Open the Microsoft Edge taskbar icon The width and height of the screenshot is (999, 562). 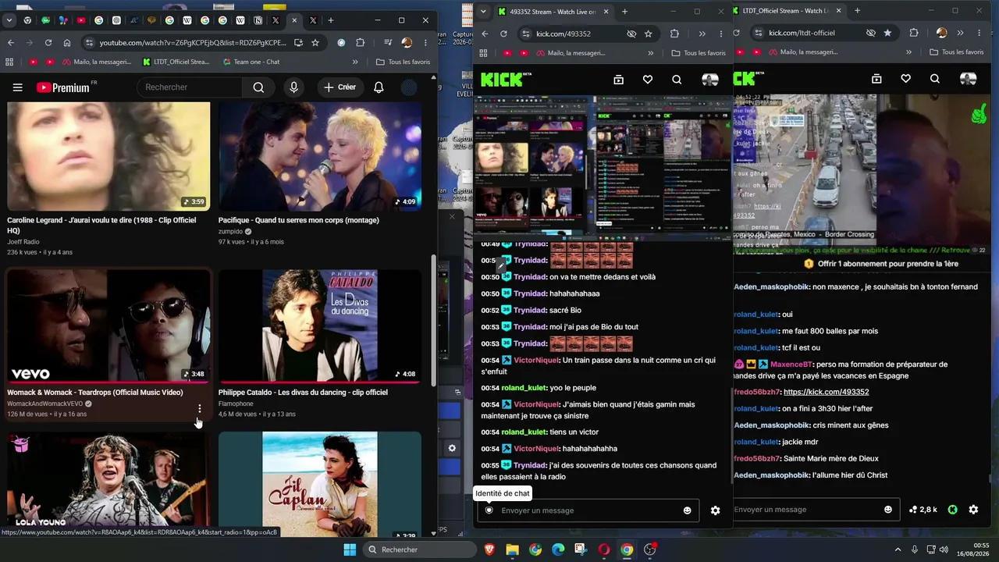(x=558, y=550)
